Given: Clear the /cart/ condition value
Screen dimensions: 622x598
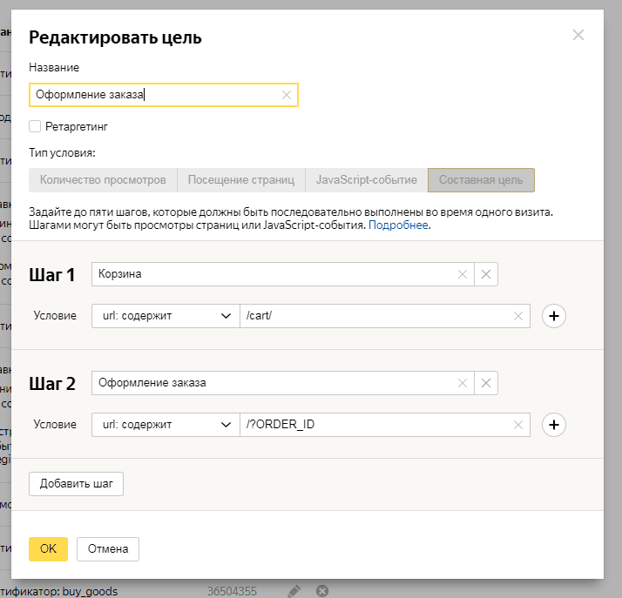Looking at the screenshot, I should tap(518, 316).
